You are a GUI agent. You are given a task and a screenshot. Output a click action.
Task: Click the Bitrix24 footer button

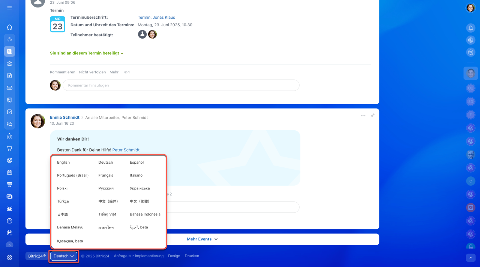[x=37, y=256]
